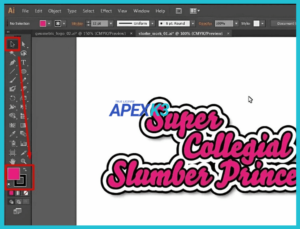Click the Adobe Illustrator Ai logo
Image resolution: width=300 pixels, height=229 pixels.
[x=11, y=10]
